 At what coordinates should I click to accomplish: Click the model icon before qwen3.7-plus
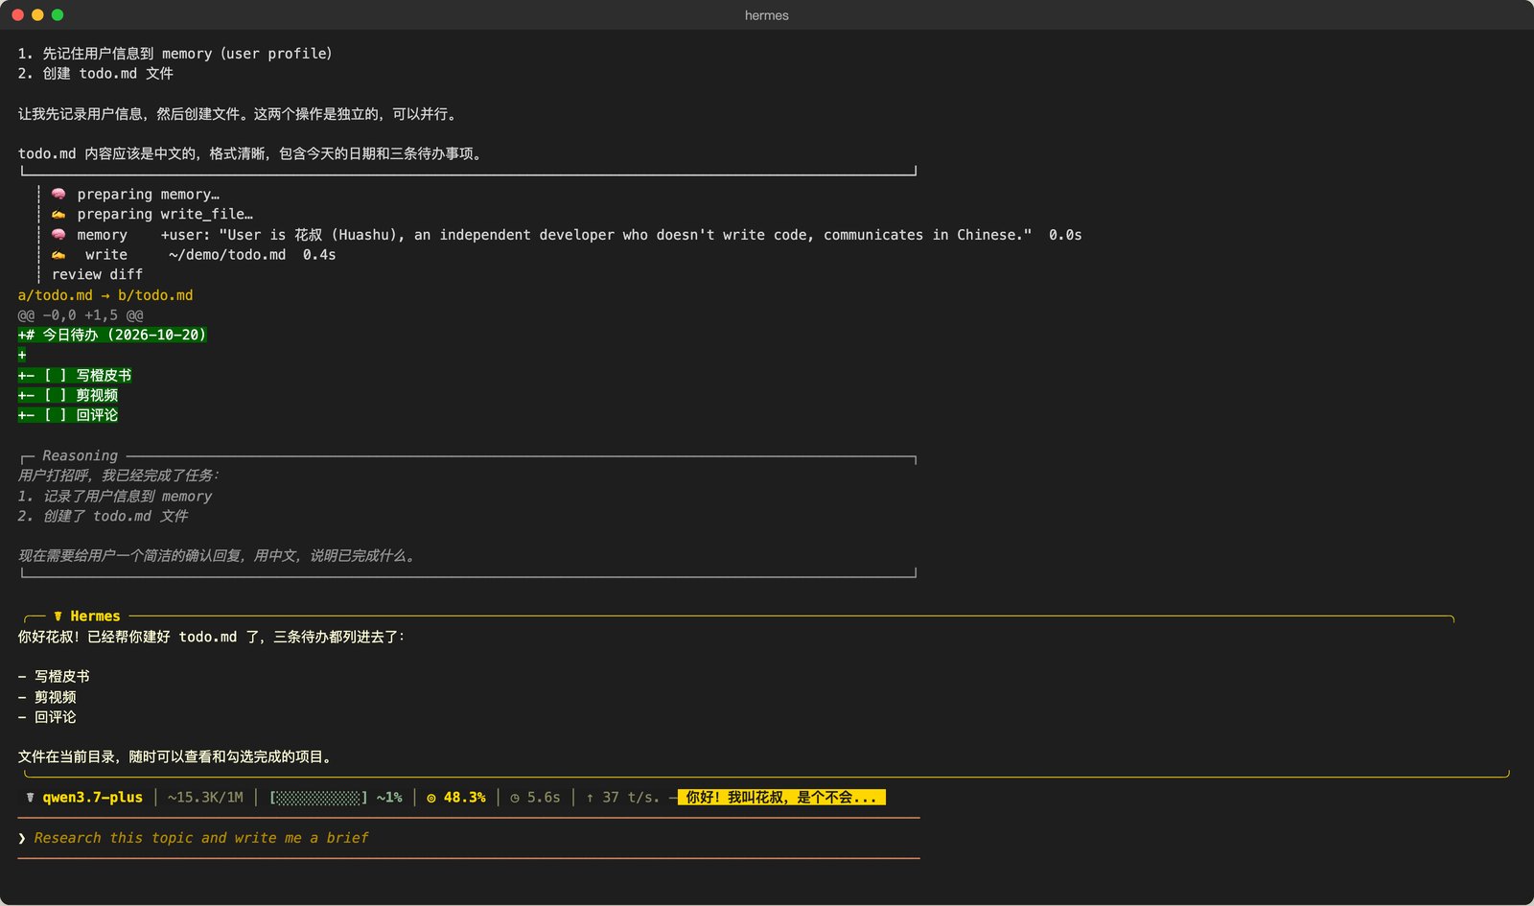(x=31, y=797)
